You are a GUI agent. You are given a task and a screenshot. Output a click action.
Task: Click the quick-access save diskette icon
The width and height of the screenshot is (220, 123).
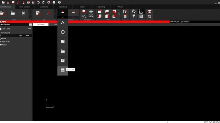tap(33, 2)
